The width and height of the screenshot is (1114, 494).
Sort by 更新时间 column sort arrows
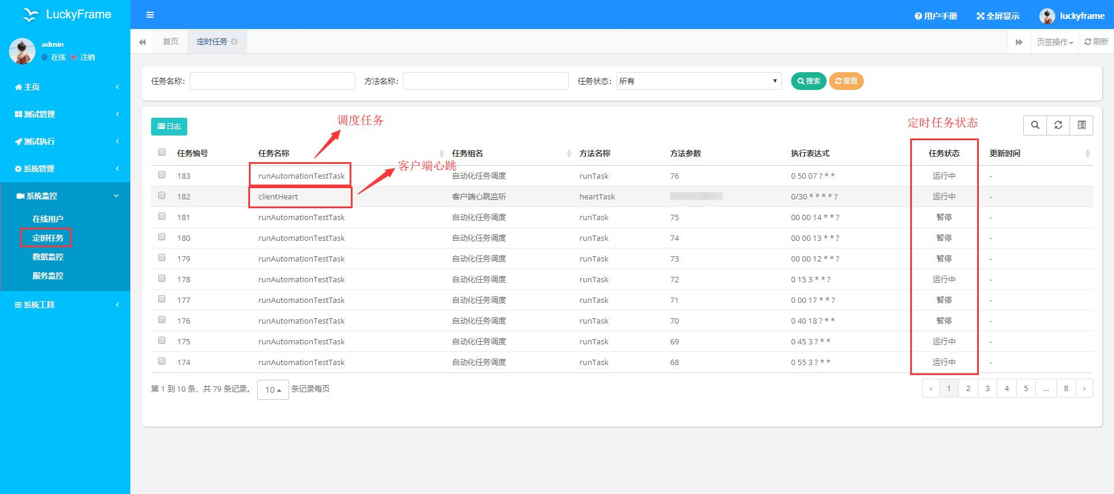coord(1087,153)
